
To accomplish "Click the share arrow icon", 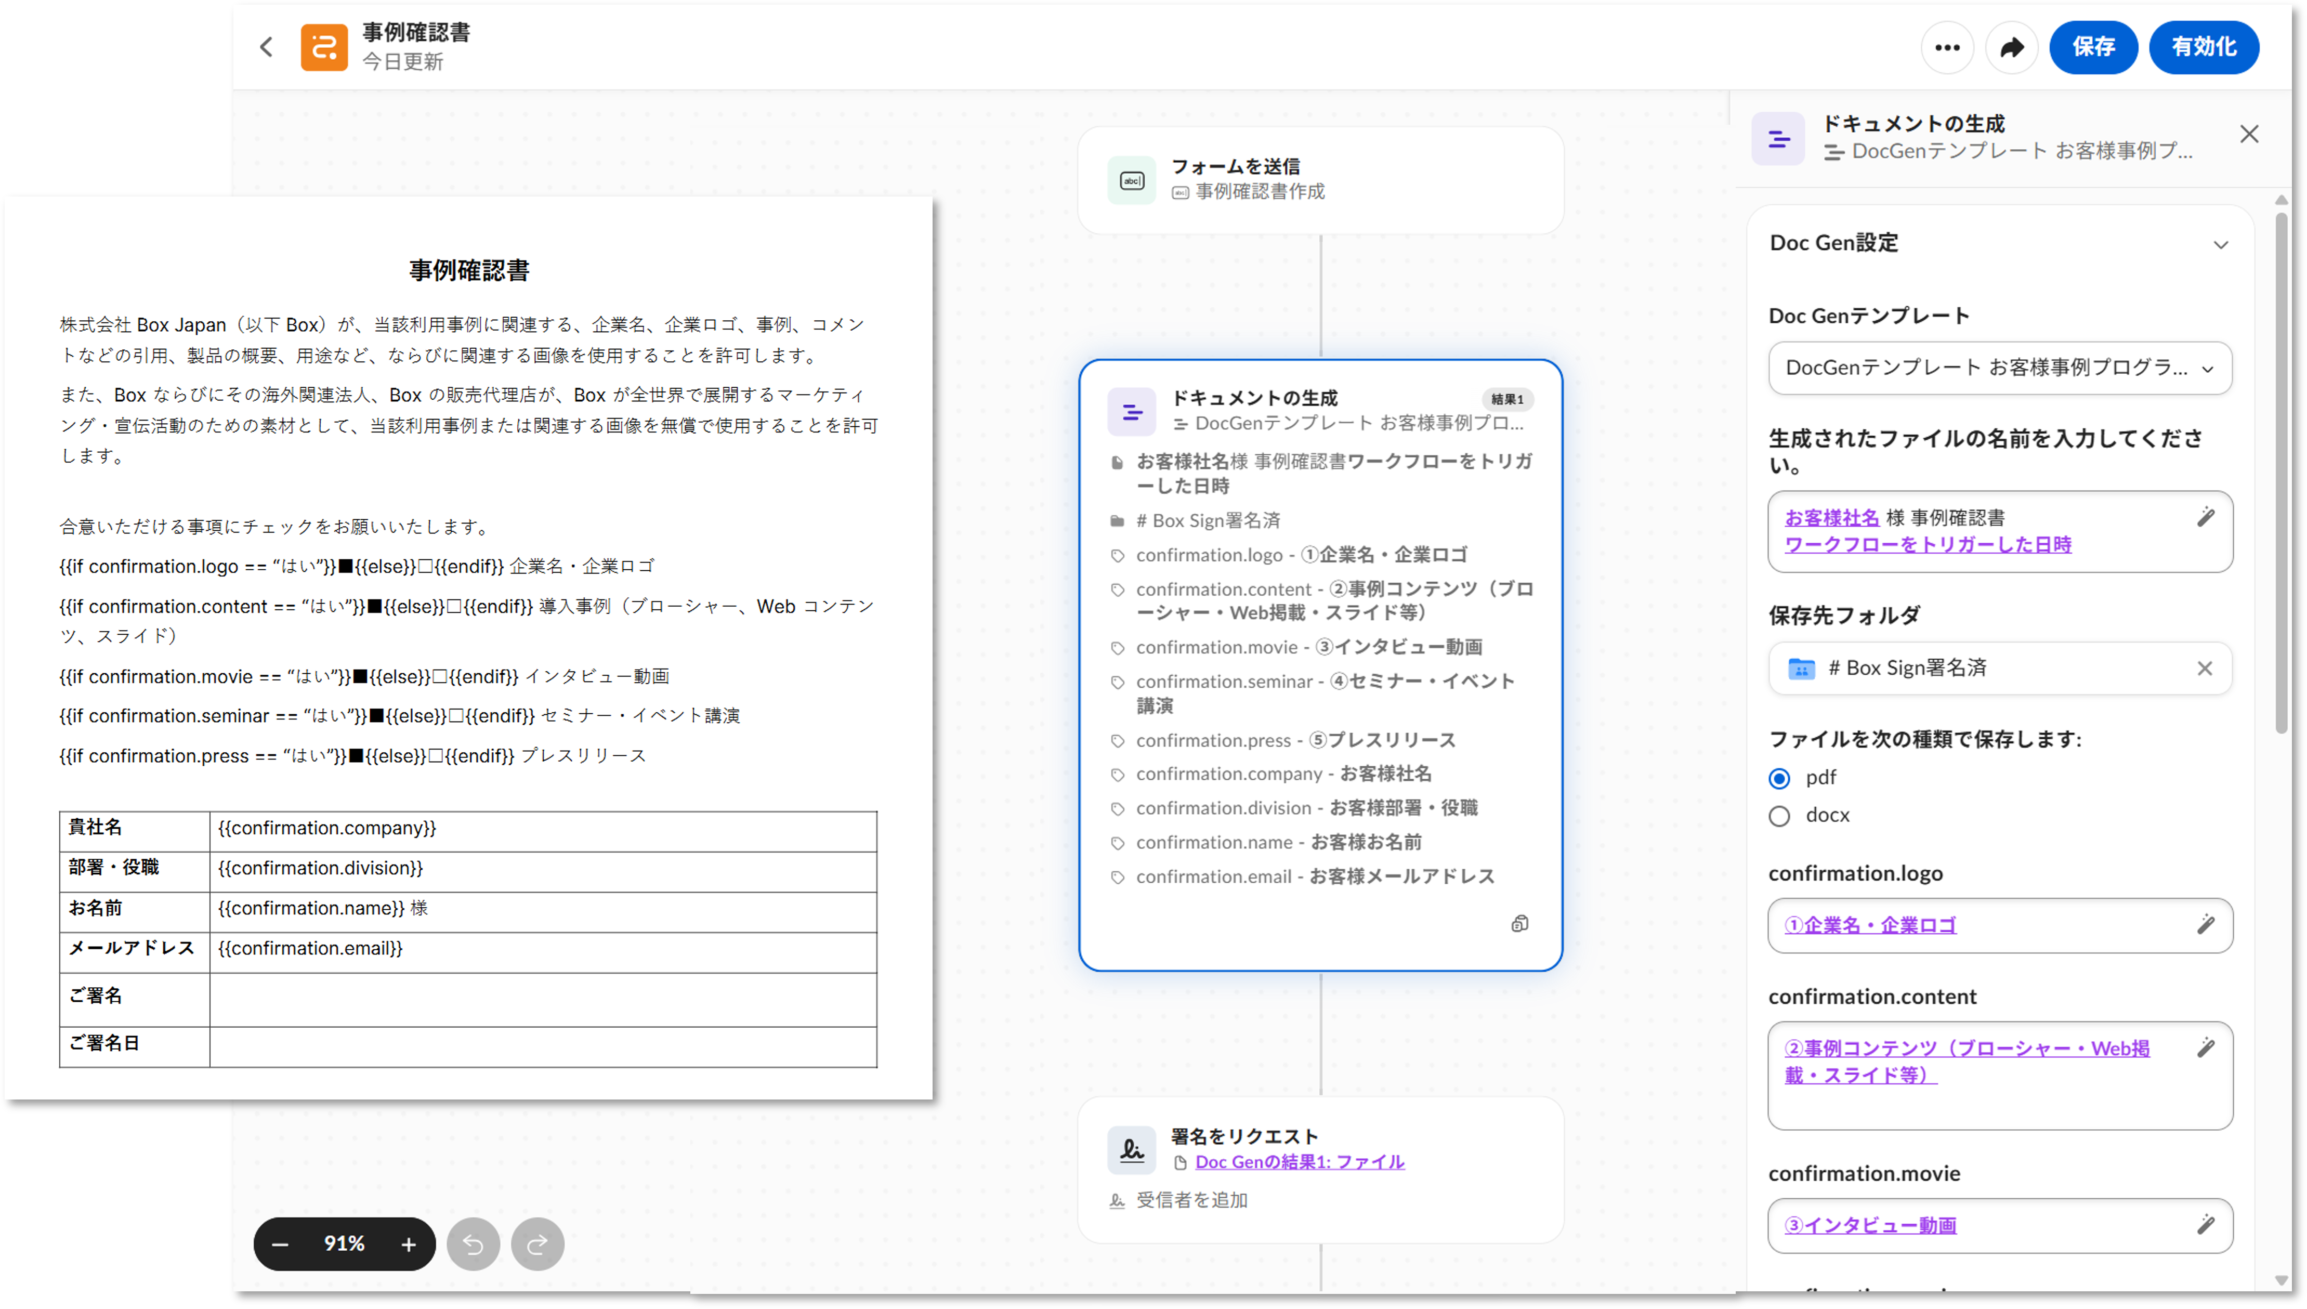I will coord(2011,47).
